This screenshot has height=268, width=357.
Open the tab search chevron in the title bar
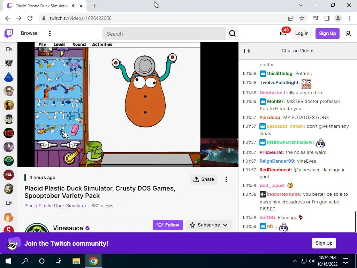click(301, 5)
